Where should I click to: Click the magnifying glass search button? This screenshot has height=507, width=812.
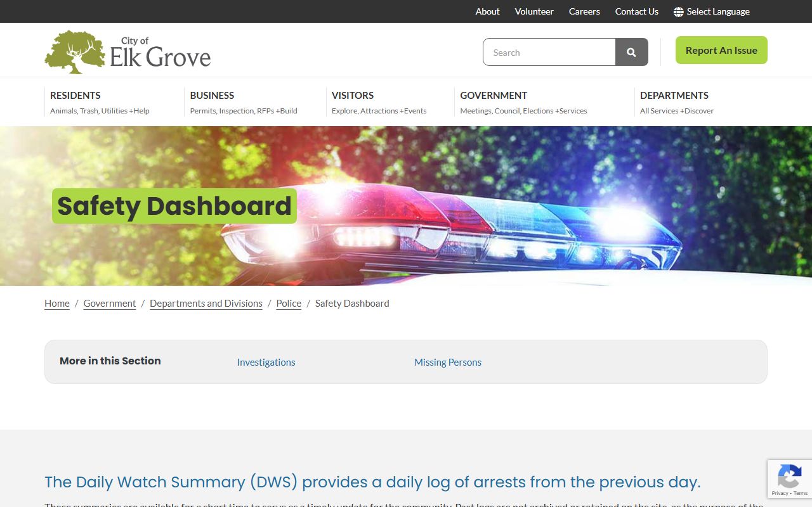click(x=631, y=52)
